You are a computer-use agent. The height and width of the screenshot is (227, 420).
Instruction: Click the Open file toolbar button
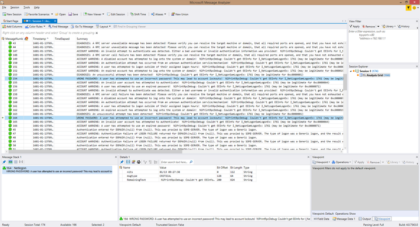click(x=60, y=14)
